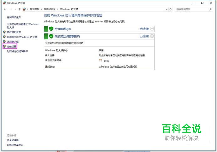
Task: Collapse the 来宾或公用网络(P) section chevron
Action: [152, 36]
